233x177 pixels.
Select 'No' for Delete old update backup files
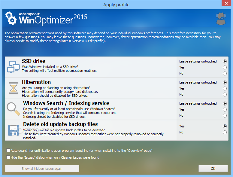point(225,133)
